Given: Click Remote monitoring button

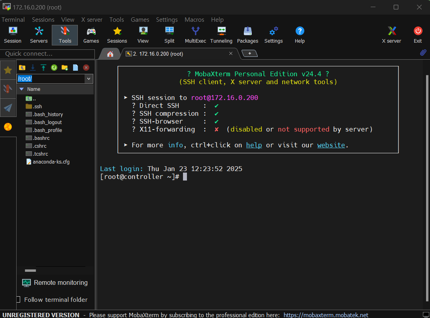Looking at the screenshot, I should 55,282.
